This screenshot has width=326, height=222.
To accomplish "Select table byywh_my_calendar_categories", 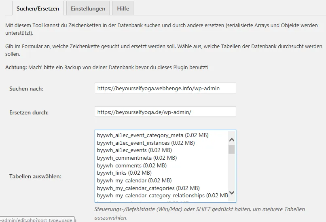I will (x=148, y=188).
